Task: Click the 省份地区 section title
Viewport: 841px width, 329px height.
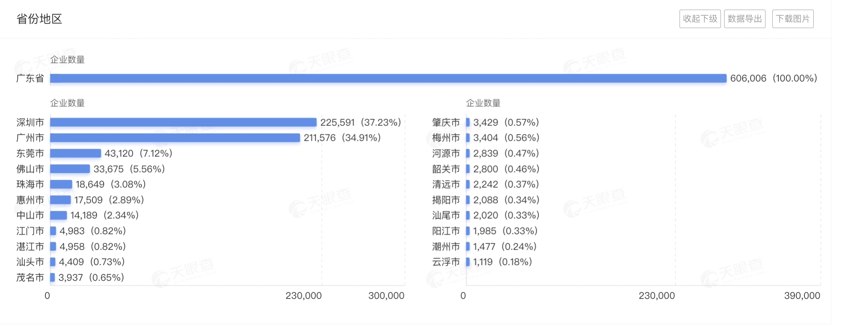Action: pos(39,19)
